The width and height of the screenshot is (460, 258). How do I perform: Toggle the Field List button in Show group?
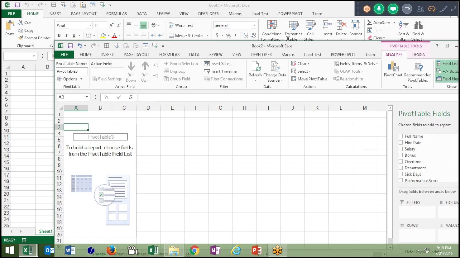click(447, 63)
